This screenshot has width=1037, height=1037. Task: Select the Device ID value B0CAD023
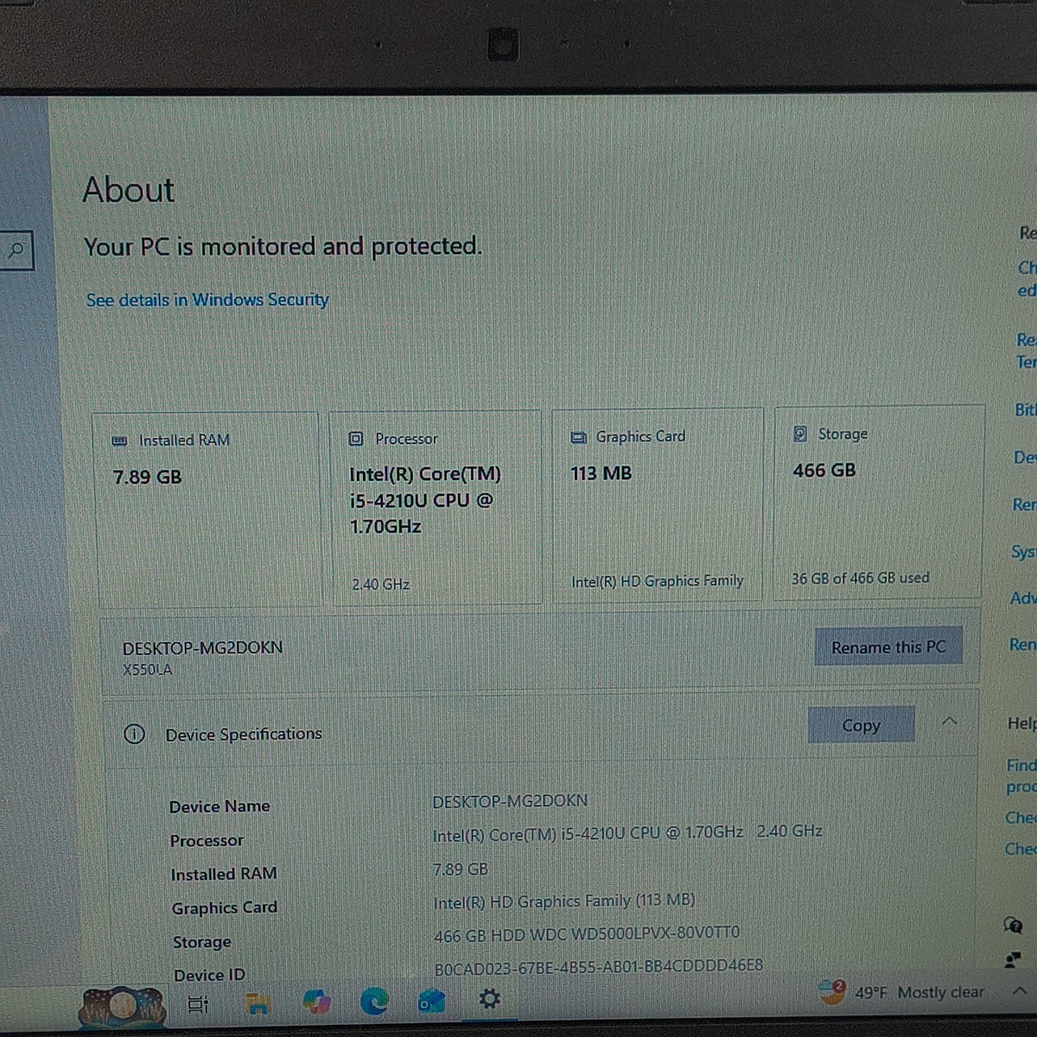599,966
